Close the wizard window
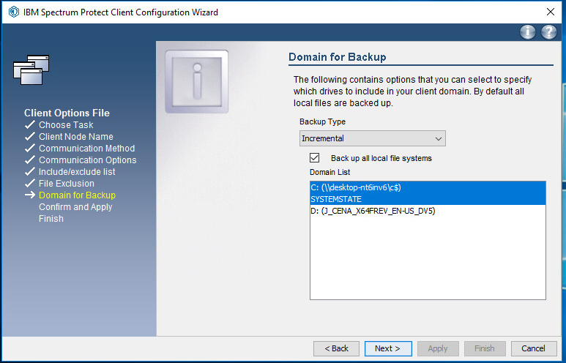This screenshot has height=363, width=566. coord(550,12)
